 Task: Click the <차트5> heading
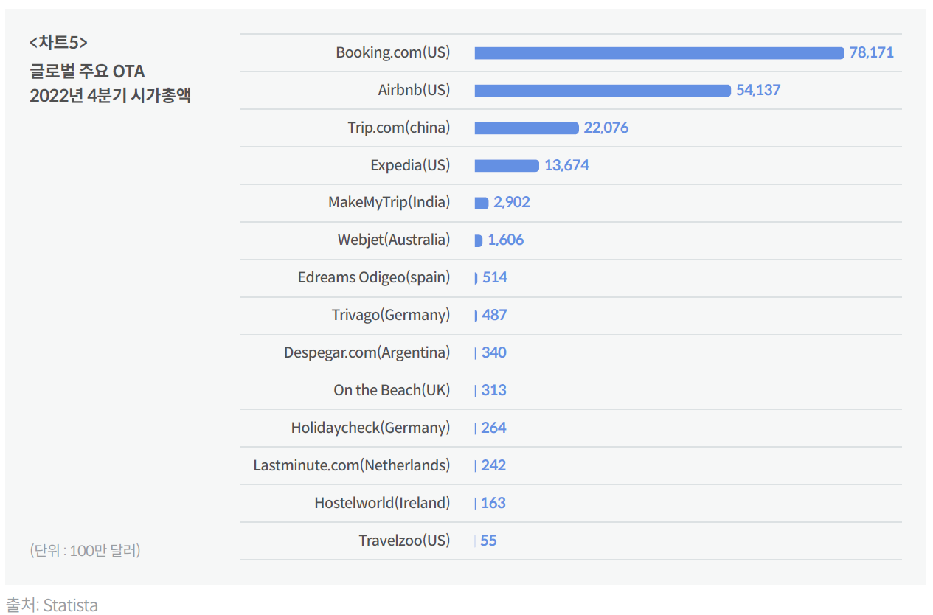[58, 43]
